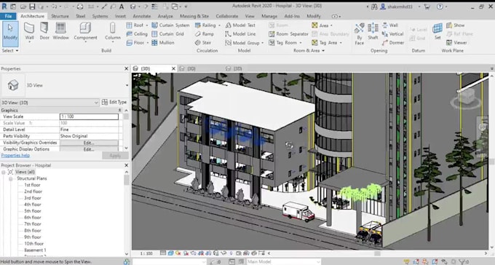495x265 pixels.
Task: Select the Curtain Grid tool
Action: coord(167,33)
